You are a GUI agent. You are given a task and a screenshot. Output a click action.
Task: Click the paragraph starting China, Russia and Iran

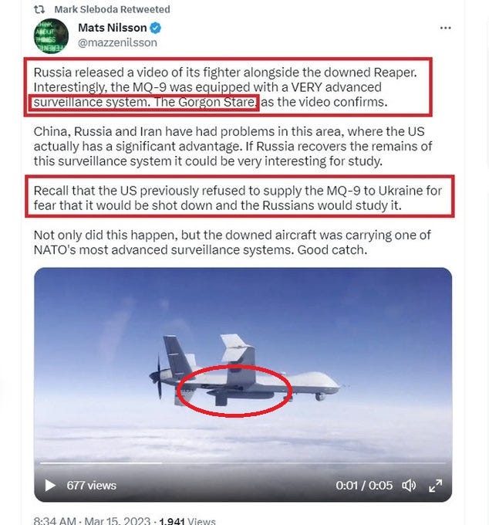(233, 147)
